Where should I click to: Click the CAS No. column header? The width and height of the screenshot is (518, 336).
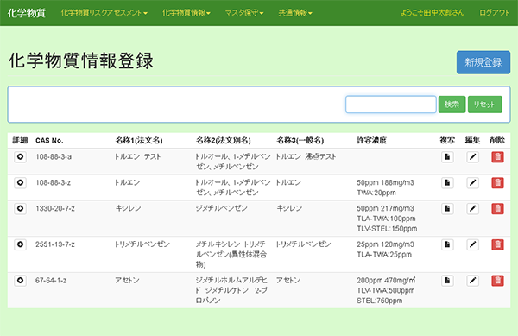click(49, 141)
